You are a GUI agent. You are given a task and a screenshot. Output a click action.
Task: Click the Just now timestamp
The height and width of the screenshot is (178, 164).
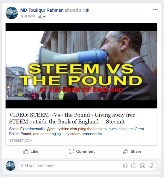pos(27,16)
